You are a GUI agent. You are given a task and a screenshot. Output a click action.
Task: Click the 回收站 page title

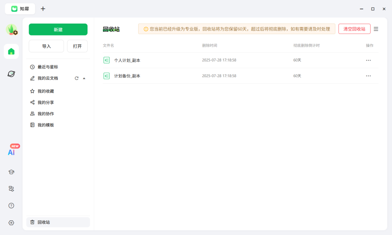tap(111, 29)
